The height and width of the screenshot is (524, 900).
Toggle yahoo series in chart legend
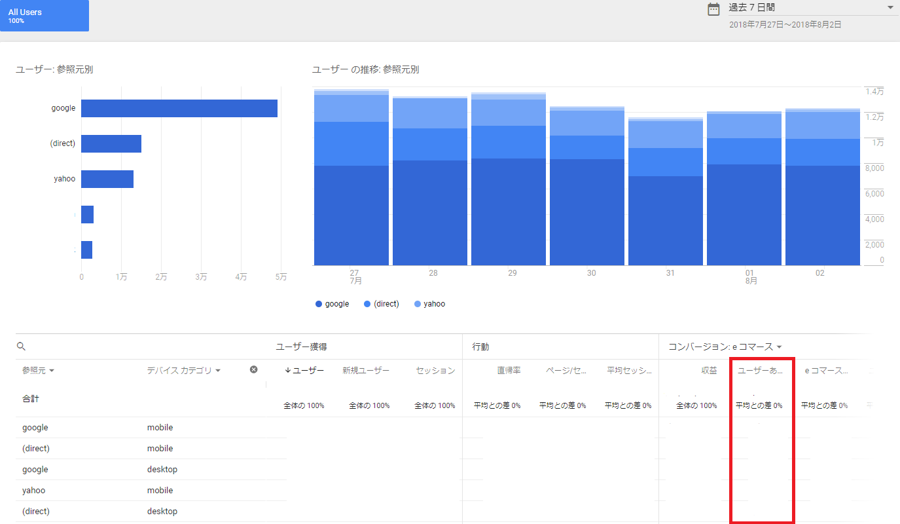(x=430, y=304)
